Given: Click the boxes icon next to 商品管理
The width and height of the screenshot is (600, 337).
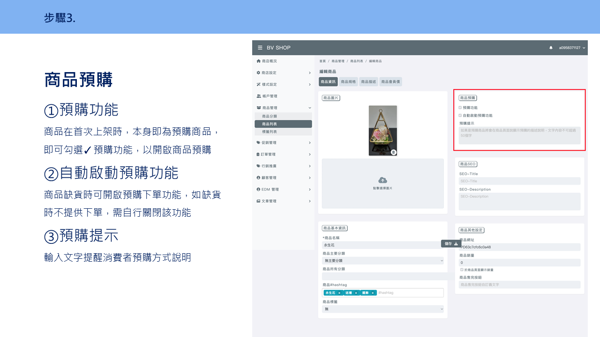Looking at the screenshot, I should pos(259,108).
